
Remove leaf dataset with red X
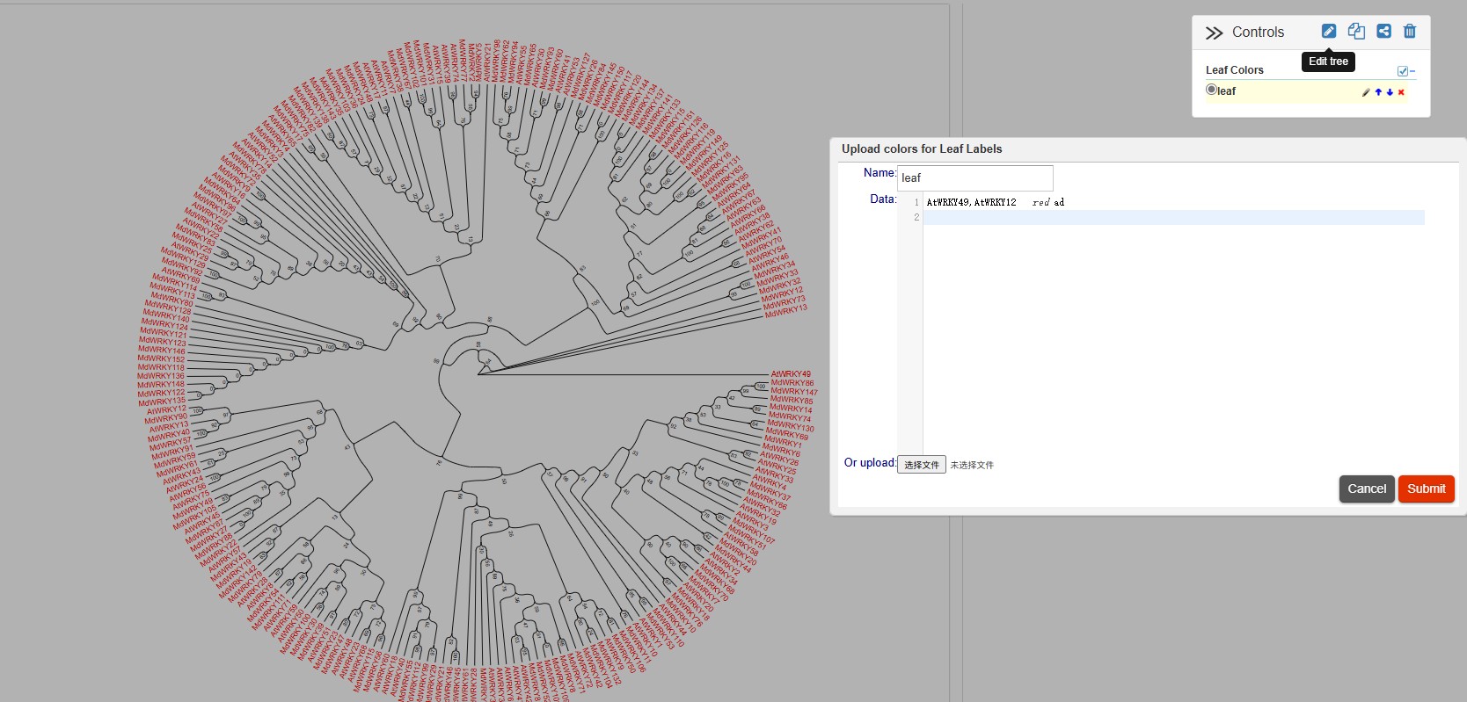point(1401,92)
